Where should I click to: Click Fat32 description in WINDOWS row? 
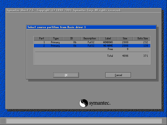click(91, 42)
